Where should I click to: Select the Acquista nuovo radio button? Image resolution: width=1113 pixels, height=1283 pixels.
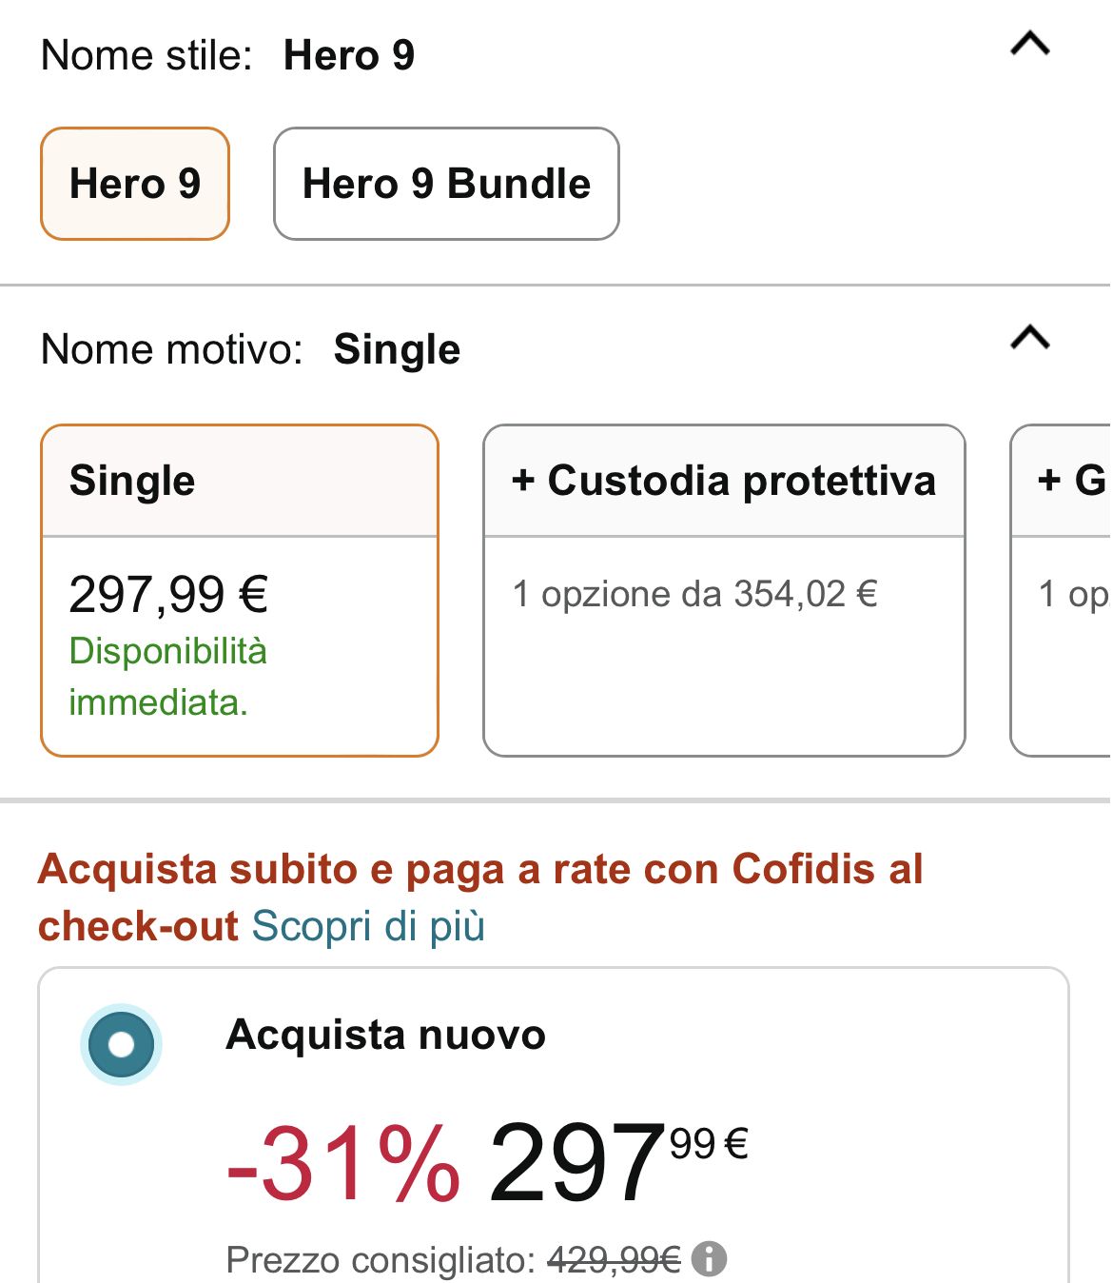(121, 1044)
